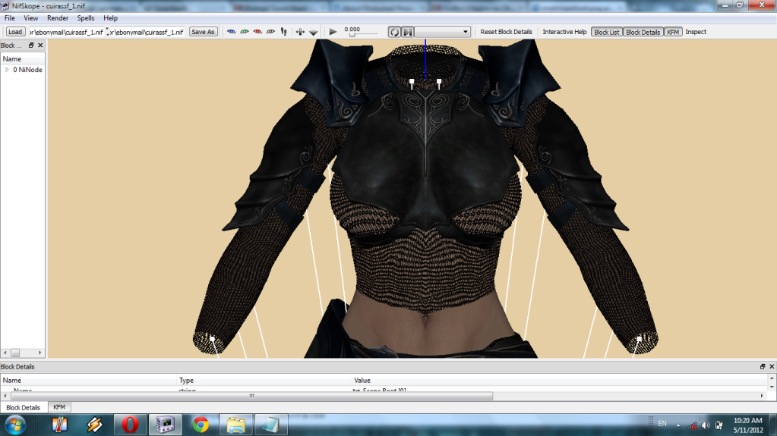The image size is (777, 436).
Task: Click the Load file button
Action: 15,32
